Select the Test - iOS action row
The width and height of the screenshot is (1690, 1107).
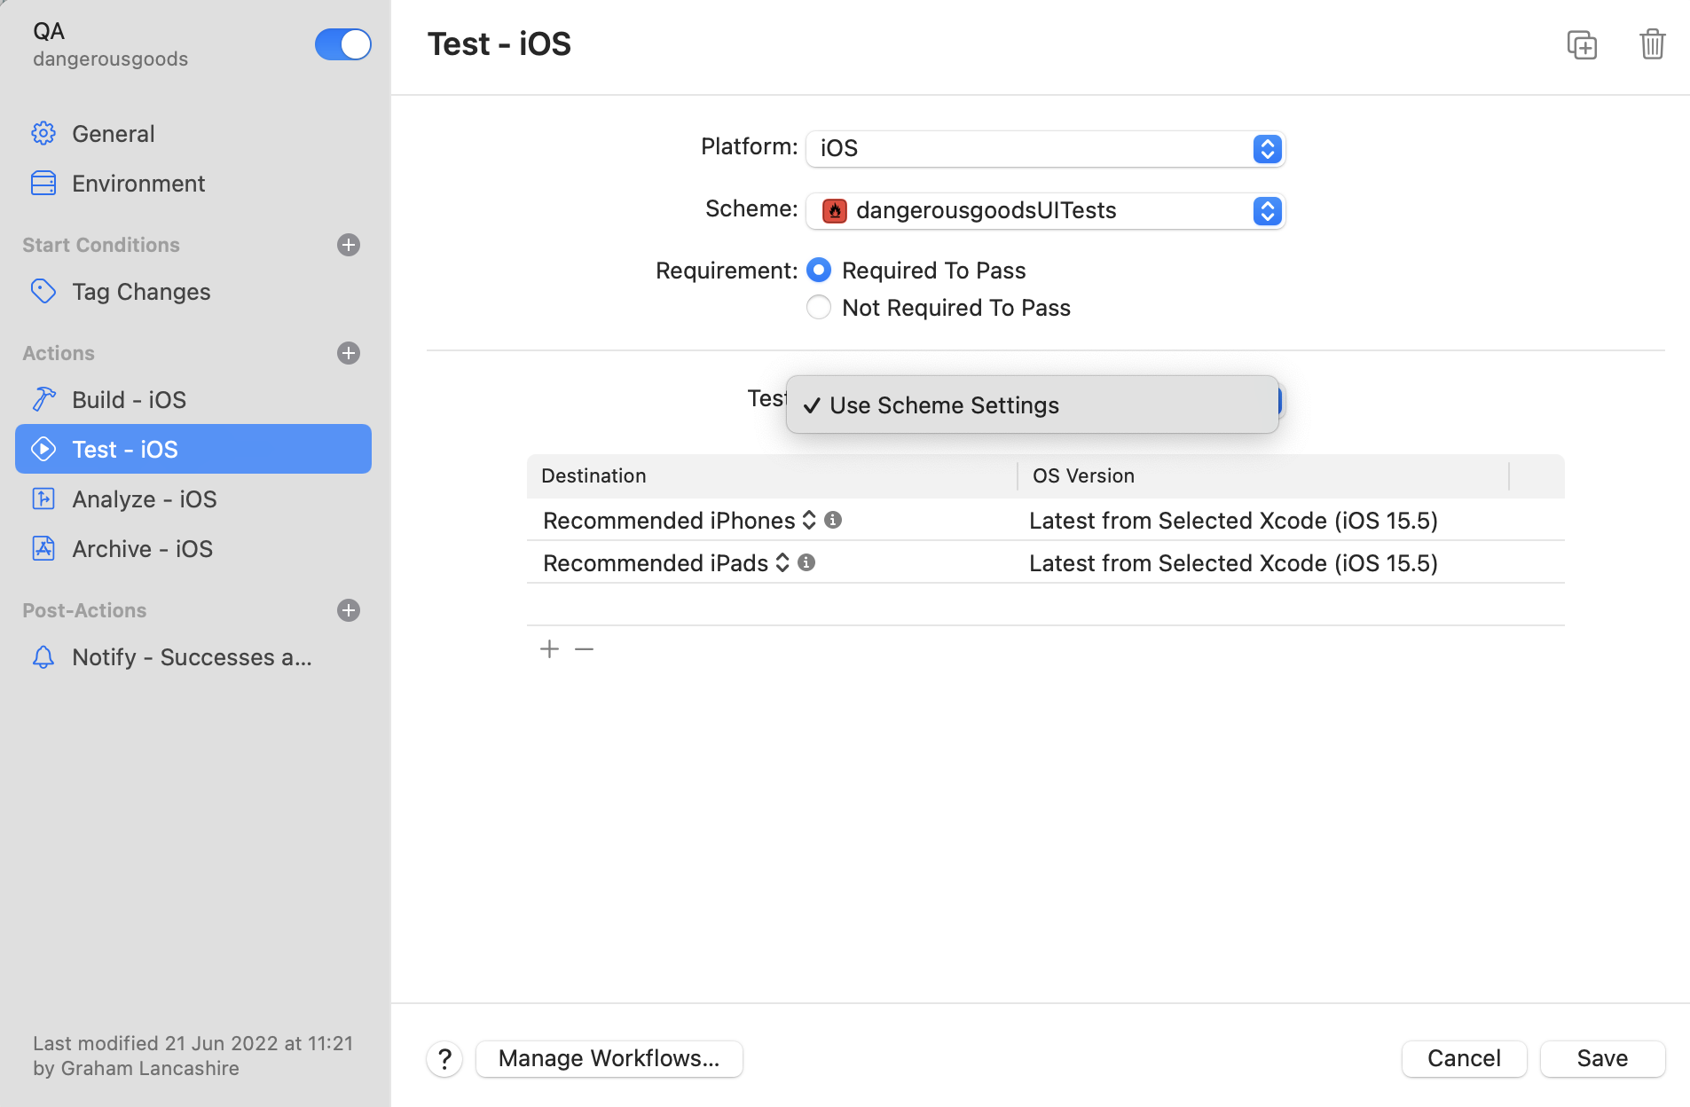click(193, 449)
